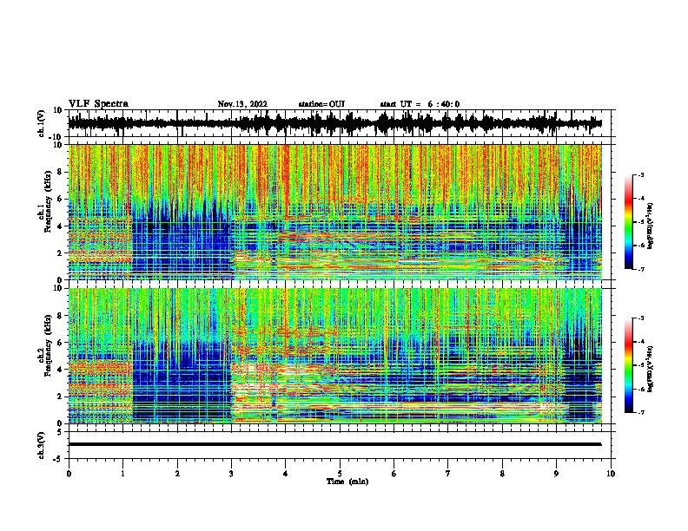Screen dimensions: 688x531
Task: Click the 'station=OUJ' label
Action: [x=321, y=104]
